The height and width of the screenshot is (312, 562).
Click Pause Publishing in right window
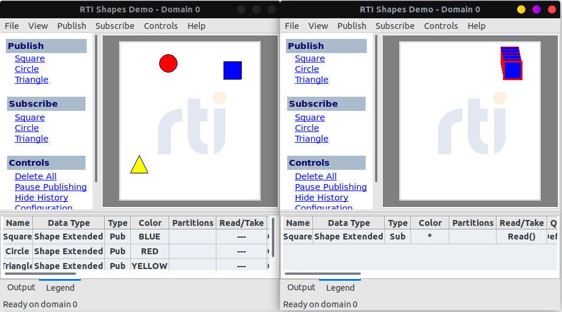pos(331,187)
